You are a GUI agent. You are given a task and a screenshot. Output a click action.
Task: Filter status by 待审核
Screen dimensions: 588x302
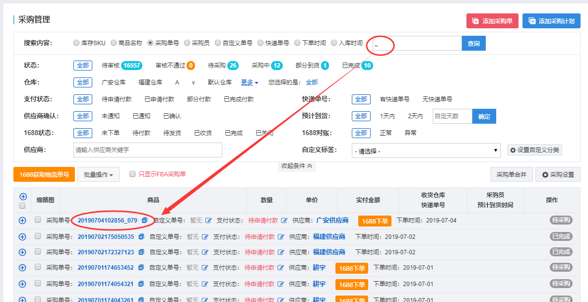(x=121, y=66)
